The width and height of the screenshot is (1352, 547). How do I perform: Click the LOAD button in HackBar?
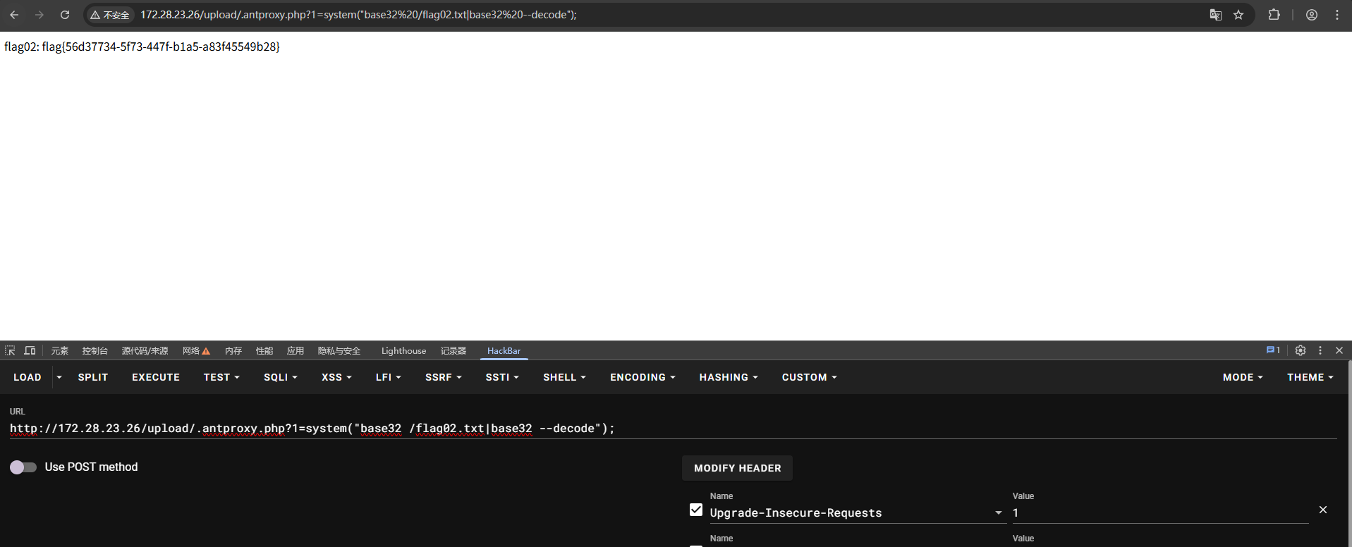(x=28, y=377)
